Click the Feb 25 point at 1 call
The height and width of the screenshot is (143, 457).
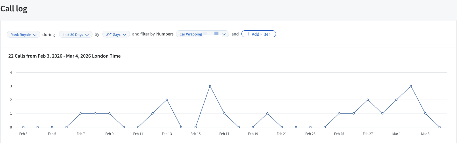(339, 113)
